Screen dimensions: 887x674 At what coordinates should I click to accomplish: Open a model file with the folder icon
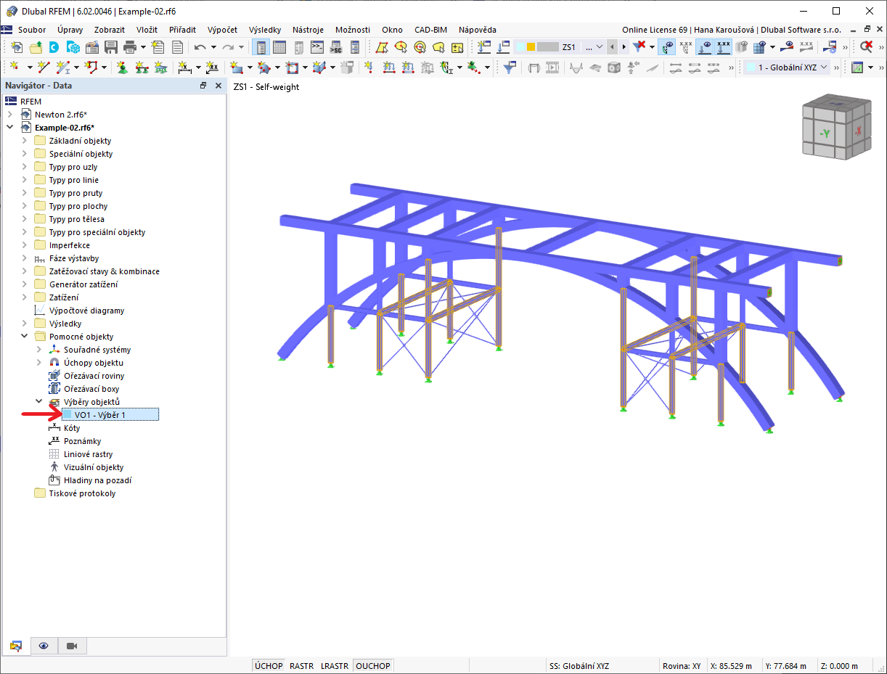35,47
